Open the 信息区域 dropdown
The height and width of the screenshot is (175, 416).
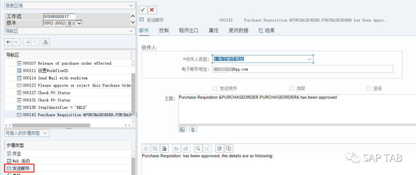(x=131, y=5)
